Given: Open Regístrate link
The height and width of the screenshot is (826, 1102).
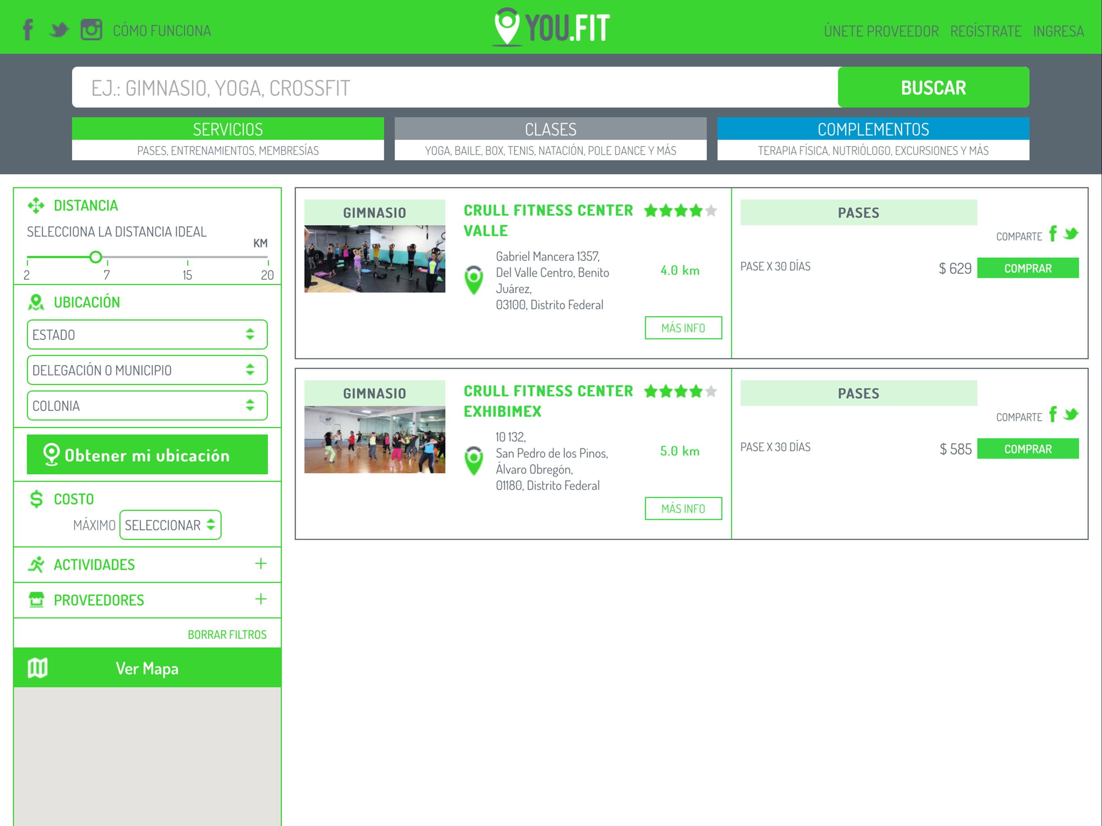Looking at the screenshot, I should (x=985, y=31).
